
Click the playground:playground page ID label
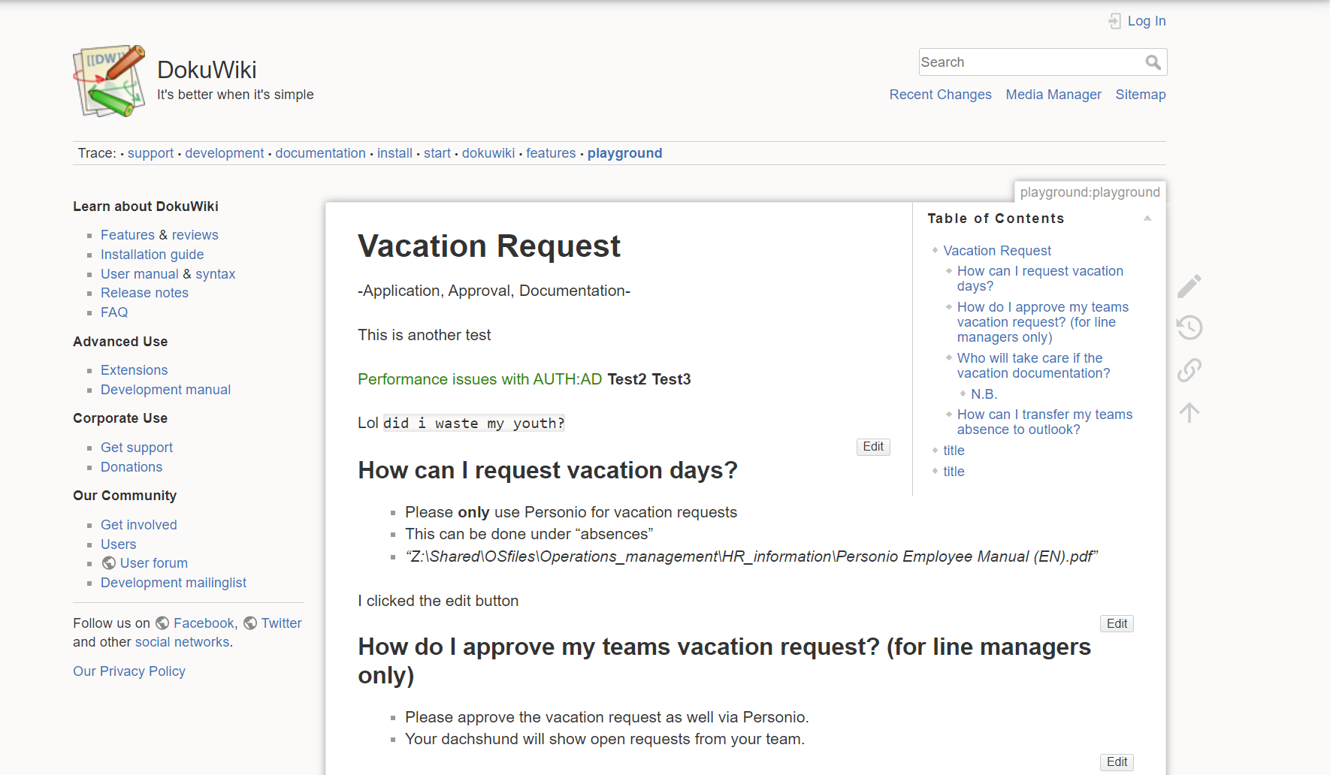click(1090, 192)
